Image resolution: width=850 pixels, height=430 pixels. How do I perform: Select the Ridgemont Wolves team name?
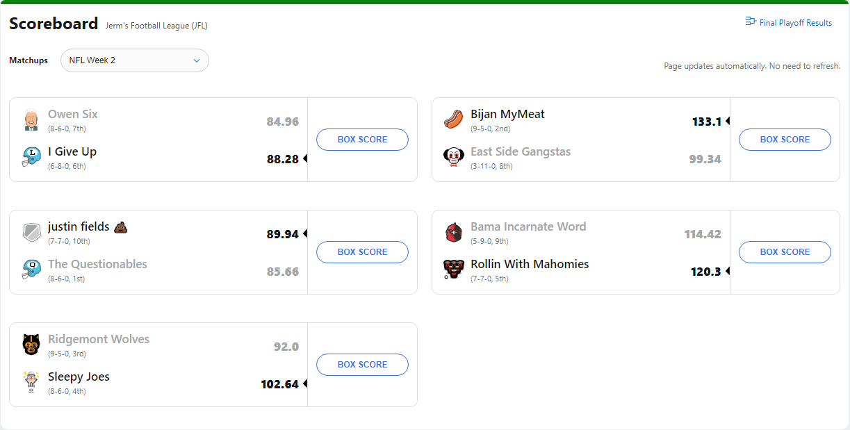coord(99,340)
